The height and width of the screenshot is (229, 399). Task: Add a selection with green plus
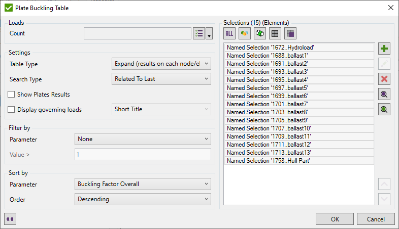pos(384,49)
